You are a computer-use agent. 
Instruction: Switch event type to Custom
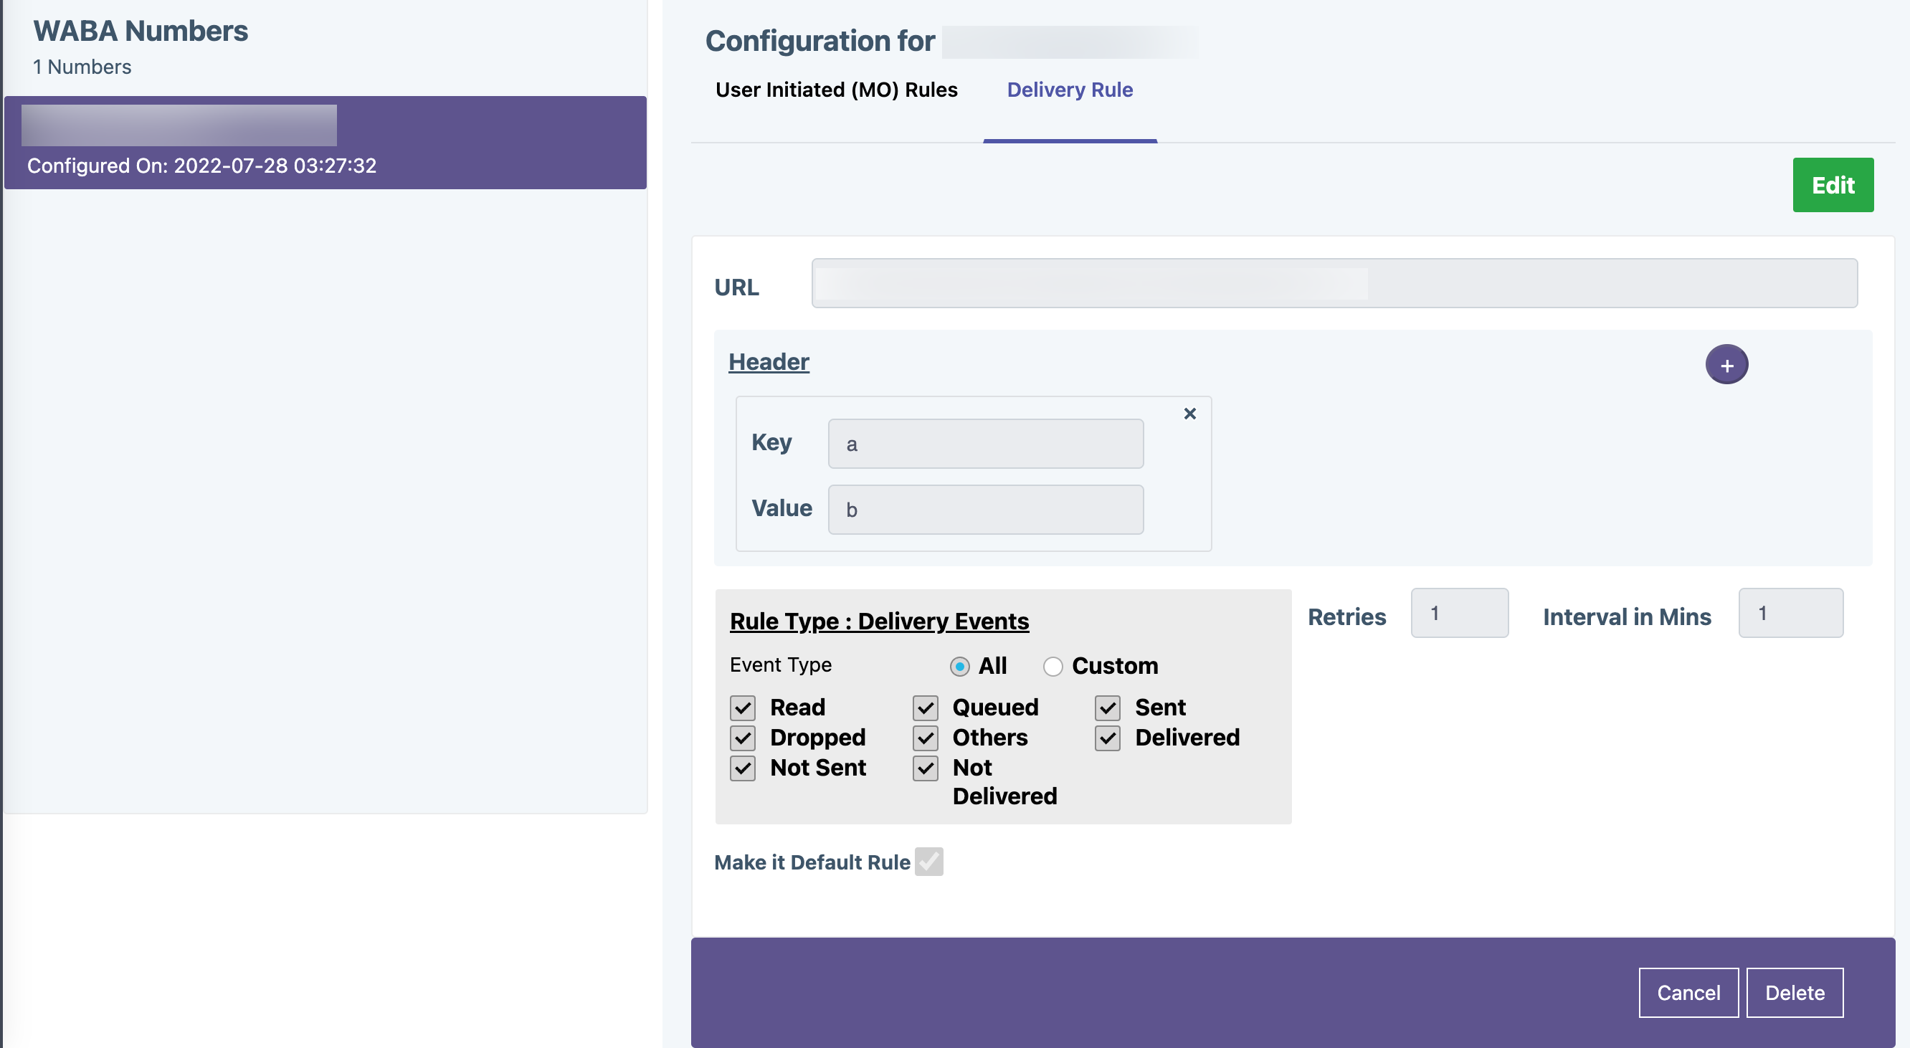[1053, 667]
